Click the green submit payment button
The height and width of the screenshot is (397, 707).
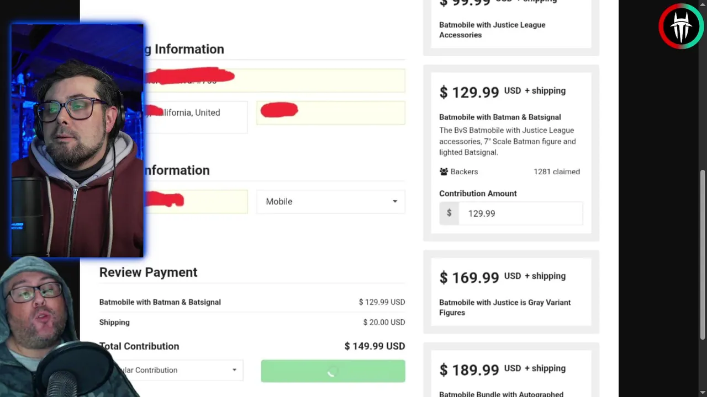pos(333,371)
